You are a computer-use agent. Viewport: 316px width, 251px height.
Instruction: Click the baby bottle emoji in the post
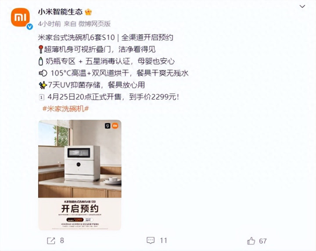point(41,61)
